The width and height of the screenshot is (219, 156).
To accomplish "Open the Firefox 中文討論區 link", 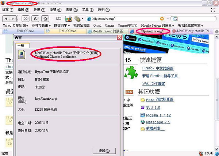I will pyautogui.click(x=158, y=68).
